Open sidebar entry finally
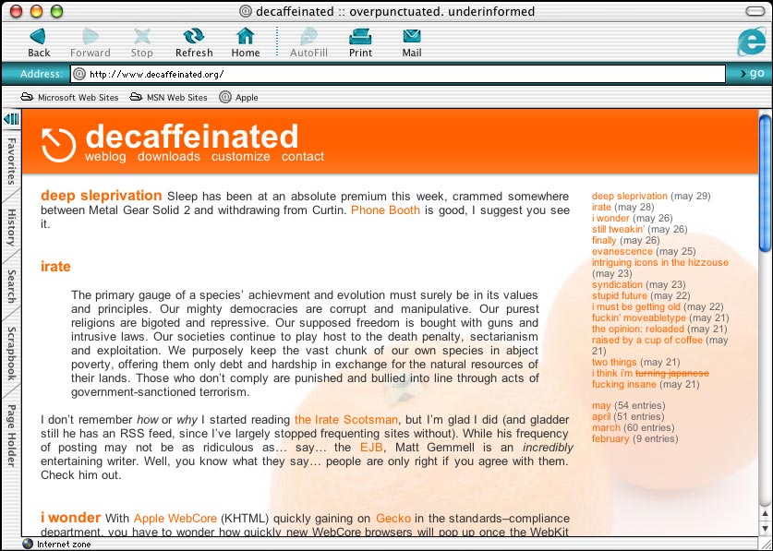The width and height of the screenshot is (773, 551). (x=604, y=240)
